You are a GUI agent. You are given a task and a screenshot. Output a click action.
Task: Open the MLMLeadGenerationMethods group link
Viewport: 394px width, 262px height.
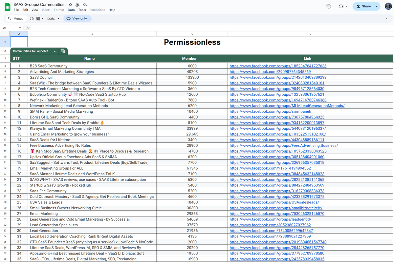coord(287,106)
